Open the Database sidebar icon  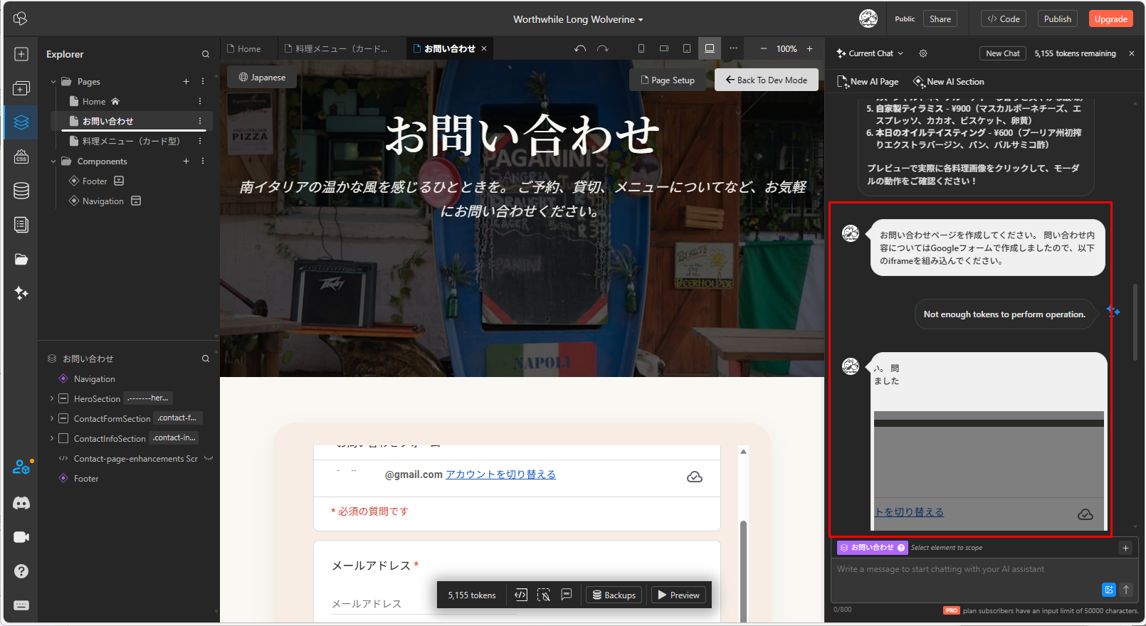(x=21, y=191)
